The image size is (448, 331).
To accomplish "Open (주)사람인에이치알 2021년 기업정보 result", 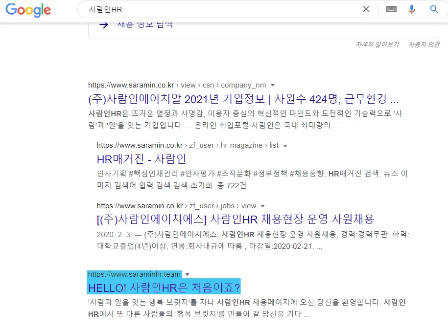I will pyautogui.click(x=243, y=99).
